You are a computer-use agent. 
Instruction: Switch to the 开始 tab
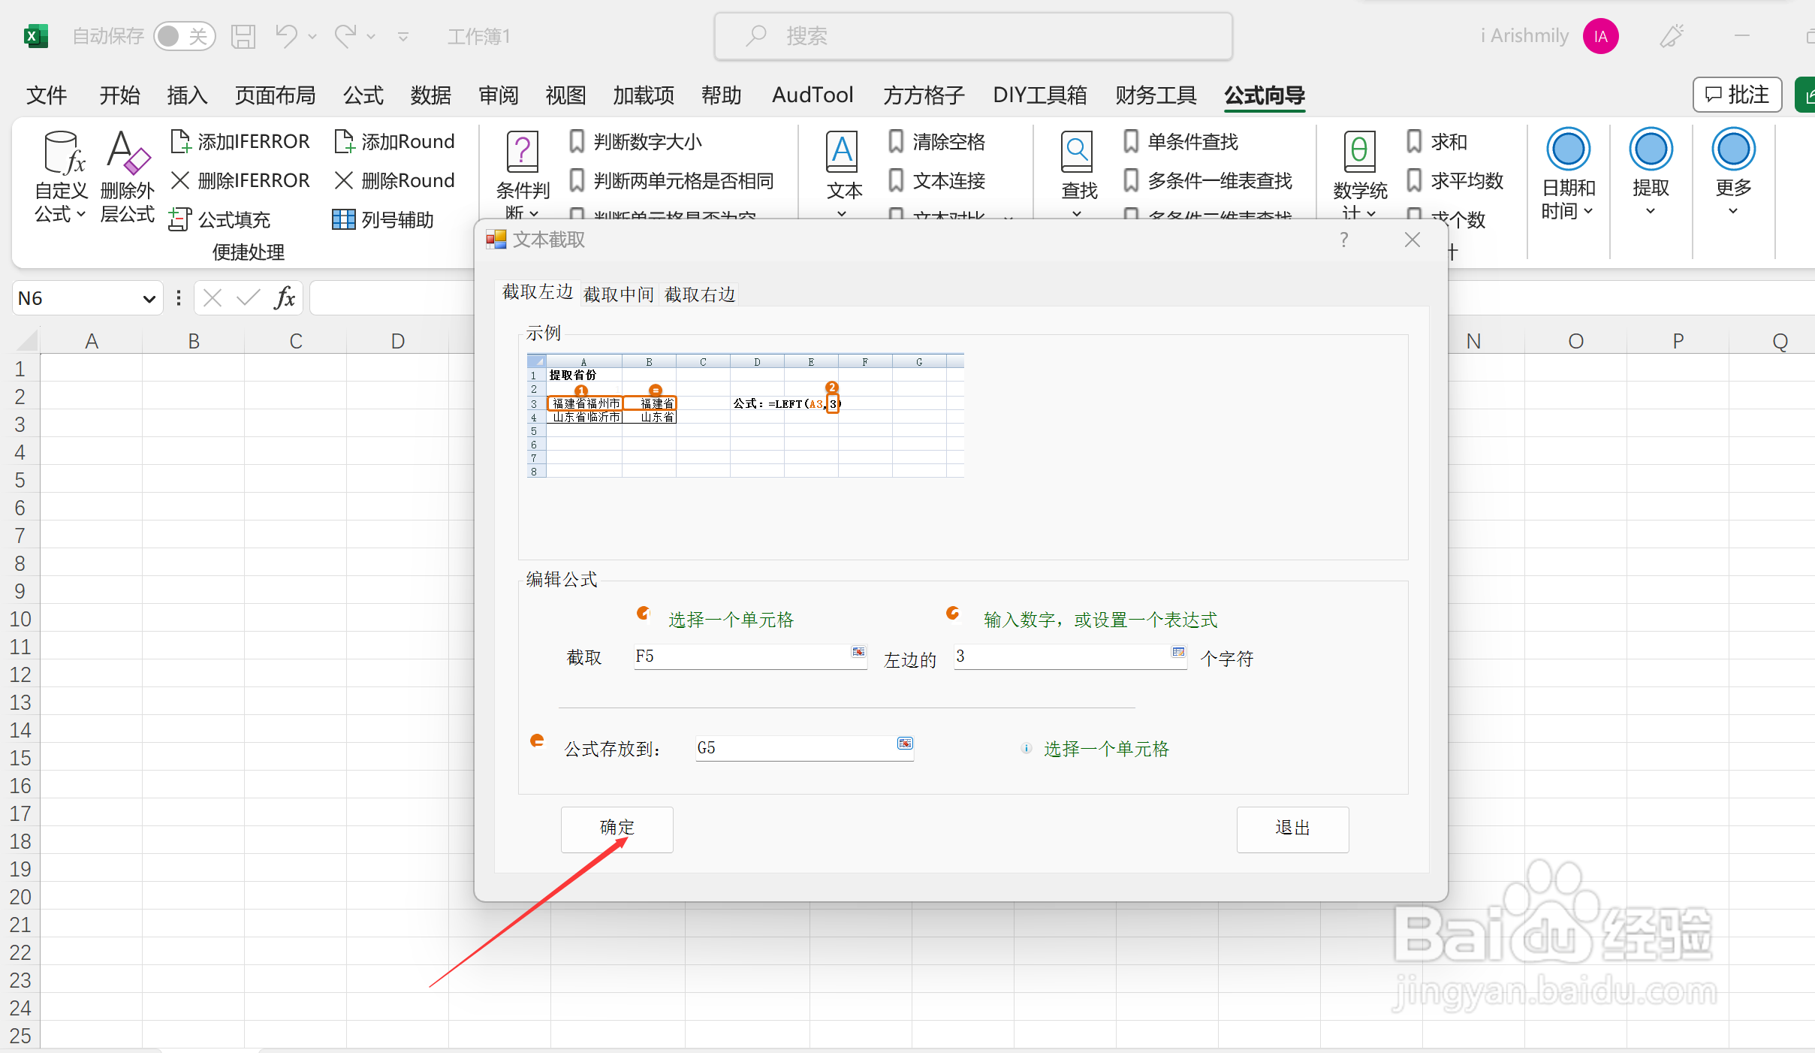[x=119, y=95]
